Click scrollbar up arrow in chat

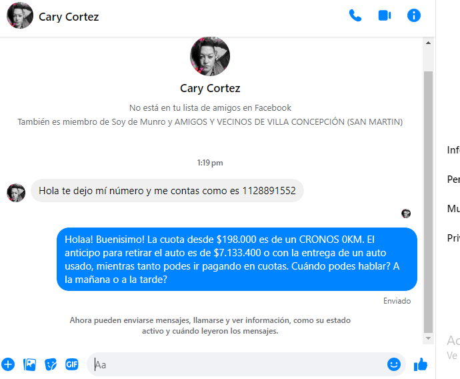click(428, 43)
